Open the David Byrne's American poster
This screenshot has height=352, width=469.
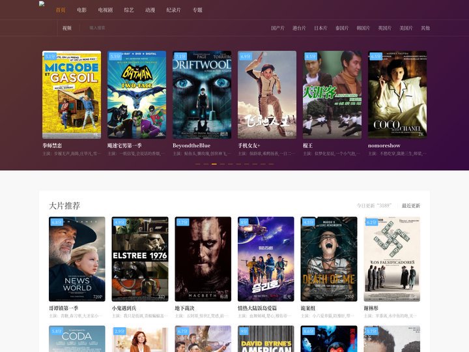266,339
